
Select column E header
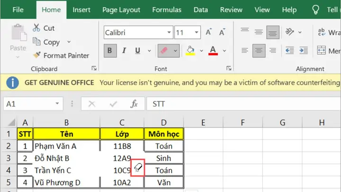(x=203, y=123)
